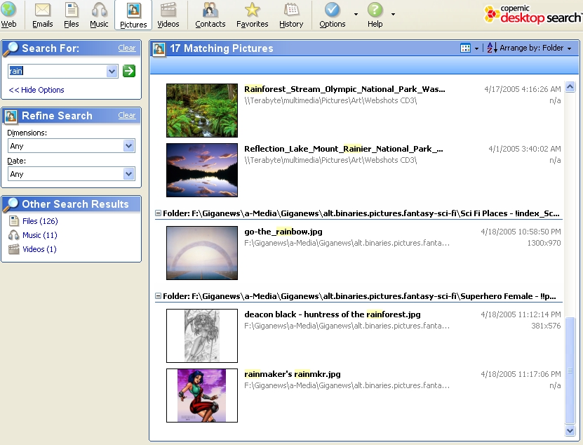Screen dimensions: 583x445
Task: Open the search term history dropdown
Action: [x=112, y=71]
